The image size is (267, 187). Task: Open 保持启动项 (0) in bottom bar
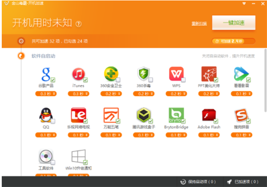[x=198, y=182]
